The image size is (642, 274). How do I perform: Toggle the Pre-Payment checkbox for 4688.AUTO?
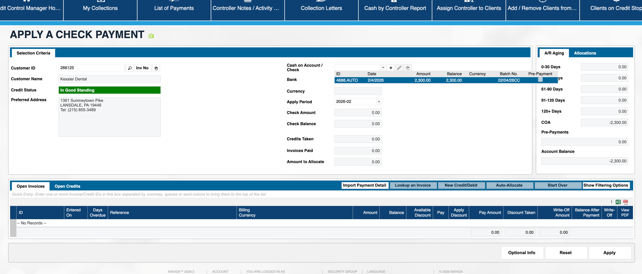pos(540,80)
